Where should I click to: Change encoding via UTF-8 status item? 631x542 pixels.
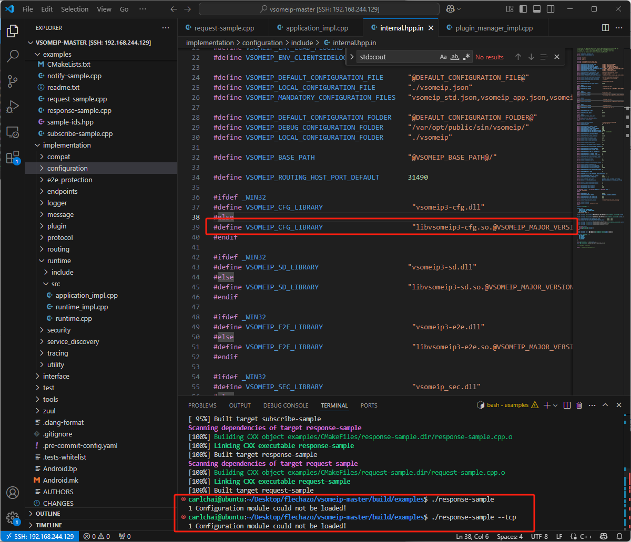(540, 536)
